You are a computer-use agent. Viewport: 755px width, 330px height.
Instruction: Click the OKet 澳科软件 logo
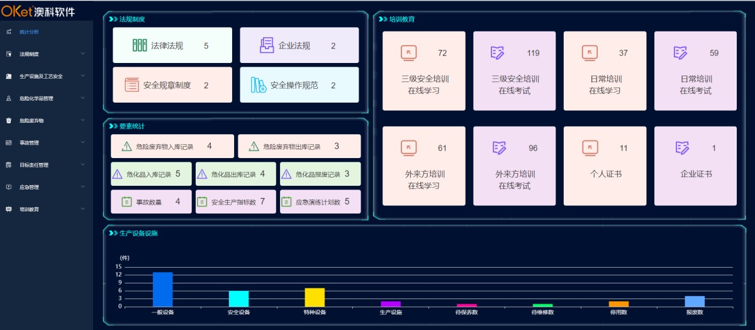point(38,11)
